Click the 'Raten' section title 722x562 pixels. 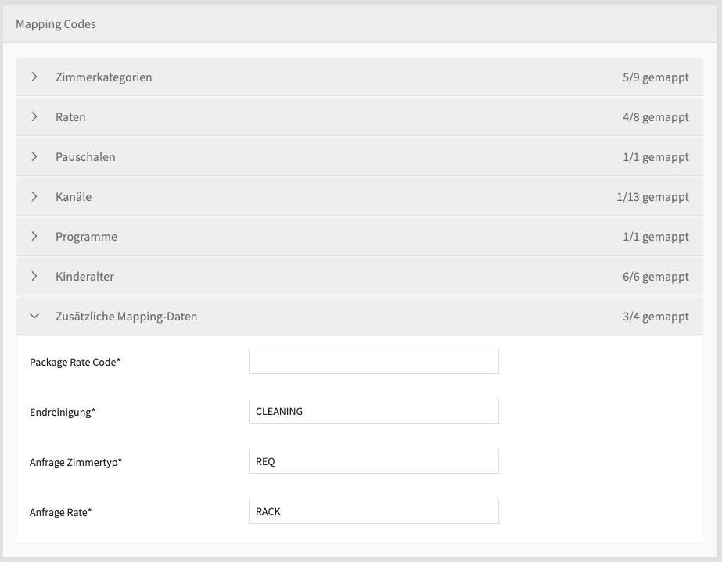[70, 117]
